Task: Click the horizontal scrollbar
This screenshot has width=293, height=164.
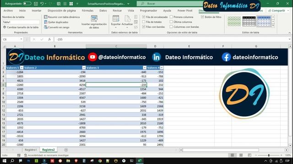Action: click(221, 150)
